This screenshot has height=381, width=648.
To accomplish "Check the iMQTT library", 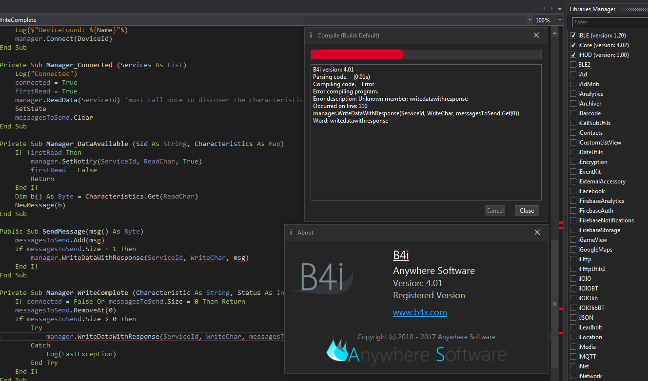I will point(574,357).
